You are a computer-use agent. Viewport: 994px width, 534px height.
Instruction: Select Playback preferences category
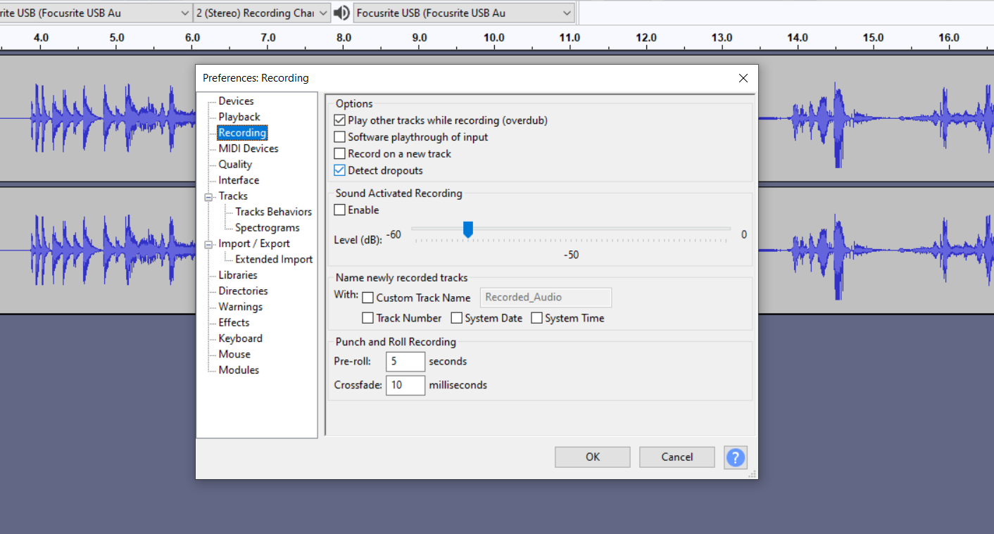[239, 117]
